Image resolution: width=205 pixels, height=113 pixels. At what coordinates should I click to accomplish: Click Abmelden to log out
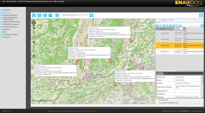coord(7,37)
